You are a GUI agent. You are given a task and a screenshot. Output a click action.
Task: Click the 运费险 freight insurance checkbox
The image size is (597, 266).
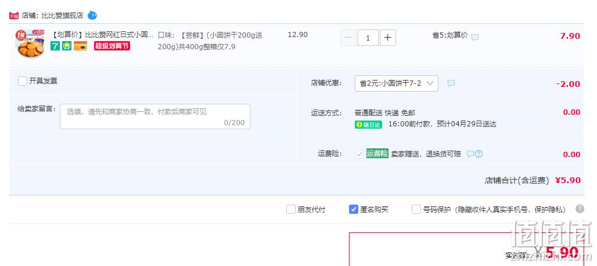click(x=359, y=154)
